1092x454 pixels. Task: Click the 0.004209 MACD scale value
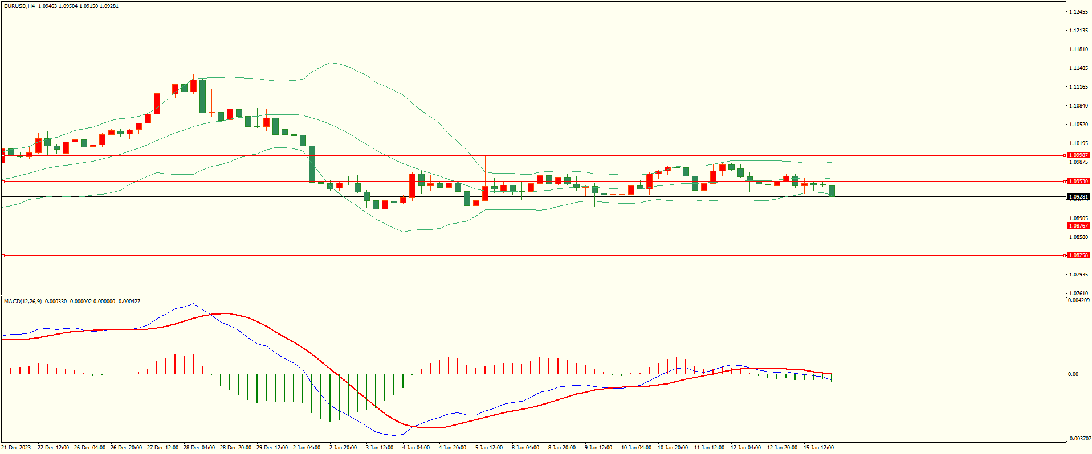pyautogui.click(x=1079, y=300)
